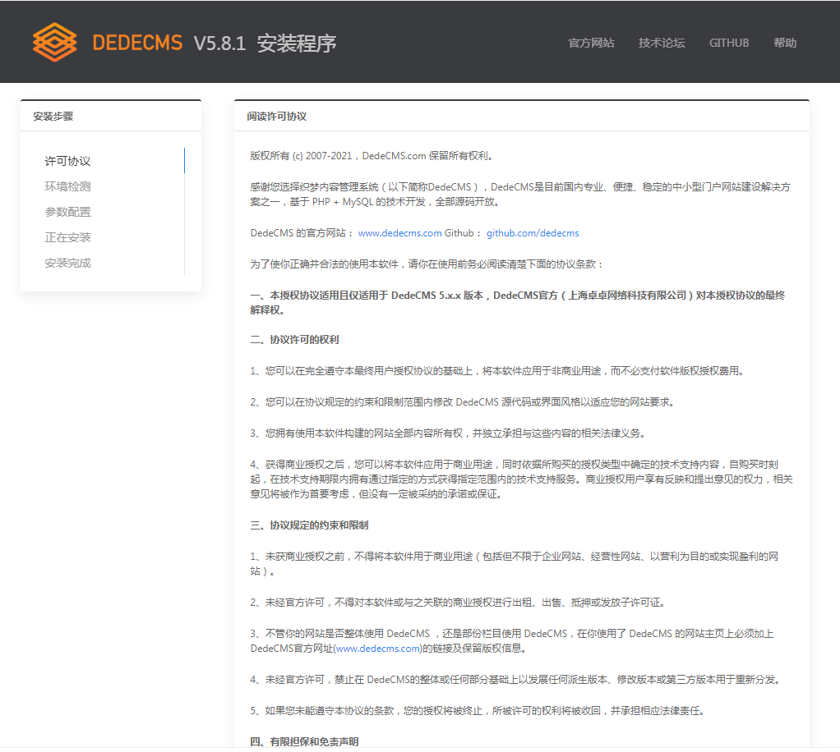Select the 参数配置 step in sidebar
This screenshot has width=840, height=752.
pos(67,212)
